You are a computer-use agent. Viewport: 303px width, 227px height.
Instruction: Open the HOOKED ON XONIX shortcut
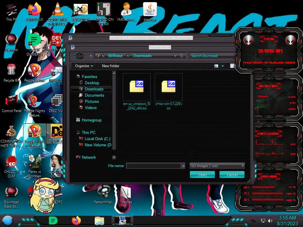(104, 14)
